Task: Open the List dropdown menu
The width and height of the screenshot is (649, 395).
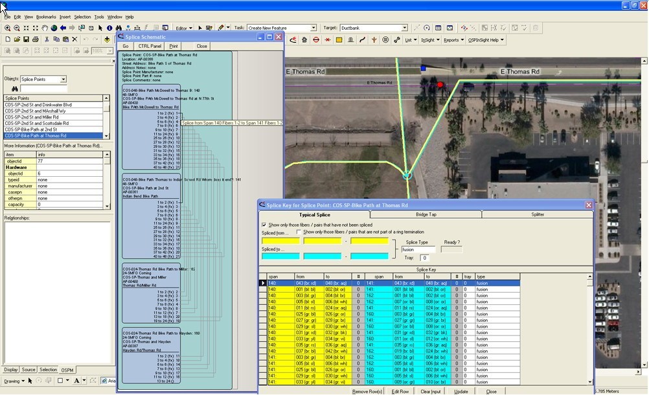Action: (411, 40)
